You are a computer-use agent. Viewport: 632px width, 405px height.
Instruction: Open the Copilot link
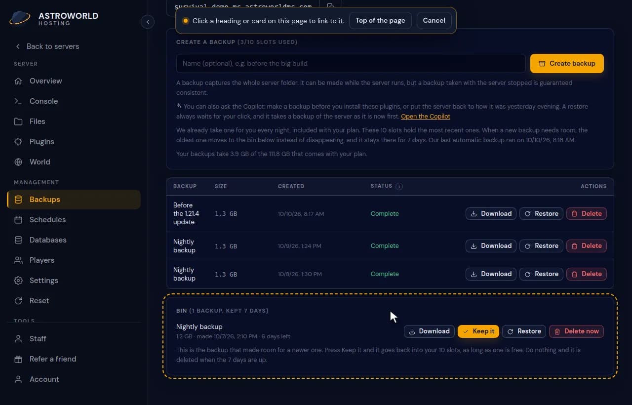coord(426,116)
